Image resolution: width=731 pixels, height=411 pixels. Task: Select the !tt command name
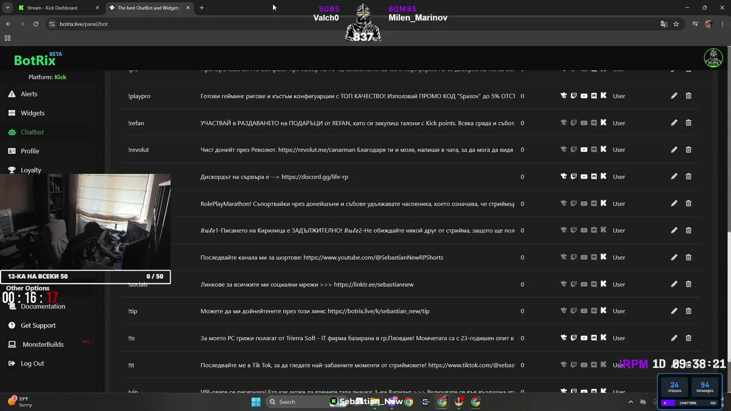pyautogui.click(x=131, y=365)
